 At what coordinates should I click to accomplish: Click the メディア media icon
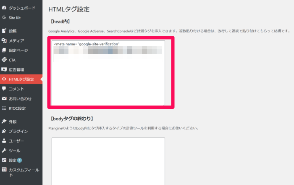[x=4, y=40]
